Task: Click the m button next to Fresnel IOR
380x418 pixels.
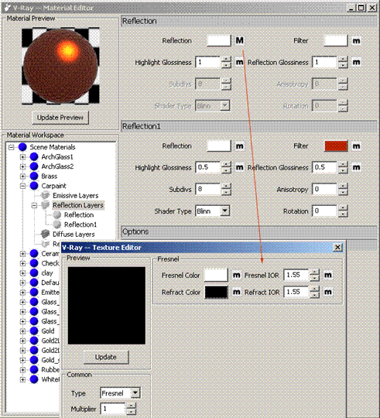Action: point(328,275)
